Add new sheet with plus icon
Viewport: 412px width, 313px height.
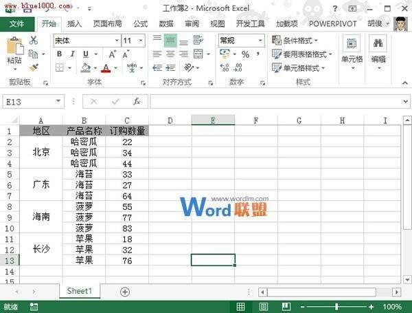125,292
